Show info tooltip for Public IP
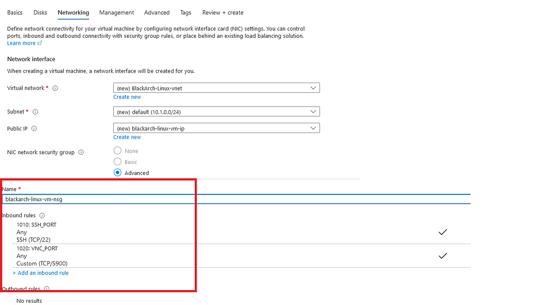543x305 pixels. 34,128
